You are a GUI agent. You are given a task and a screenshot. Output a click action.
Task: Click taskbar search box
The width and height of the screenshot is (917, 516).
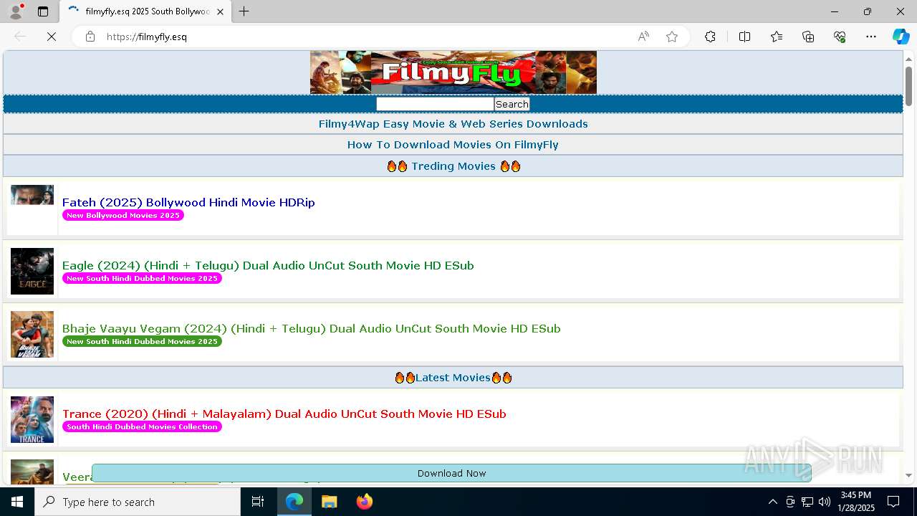[x=138, y=502]
